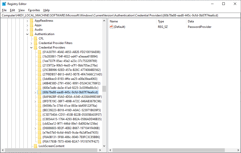The height and width of the screenshot is (153, 241).
Task: Click the Registry Editor icon in the title bar
Action: (x=4, y=4)
